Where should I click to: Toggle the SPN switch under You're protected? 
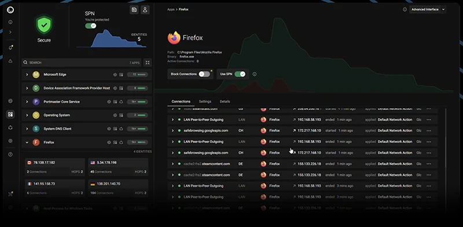[91, 25]
